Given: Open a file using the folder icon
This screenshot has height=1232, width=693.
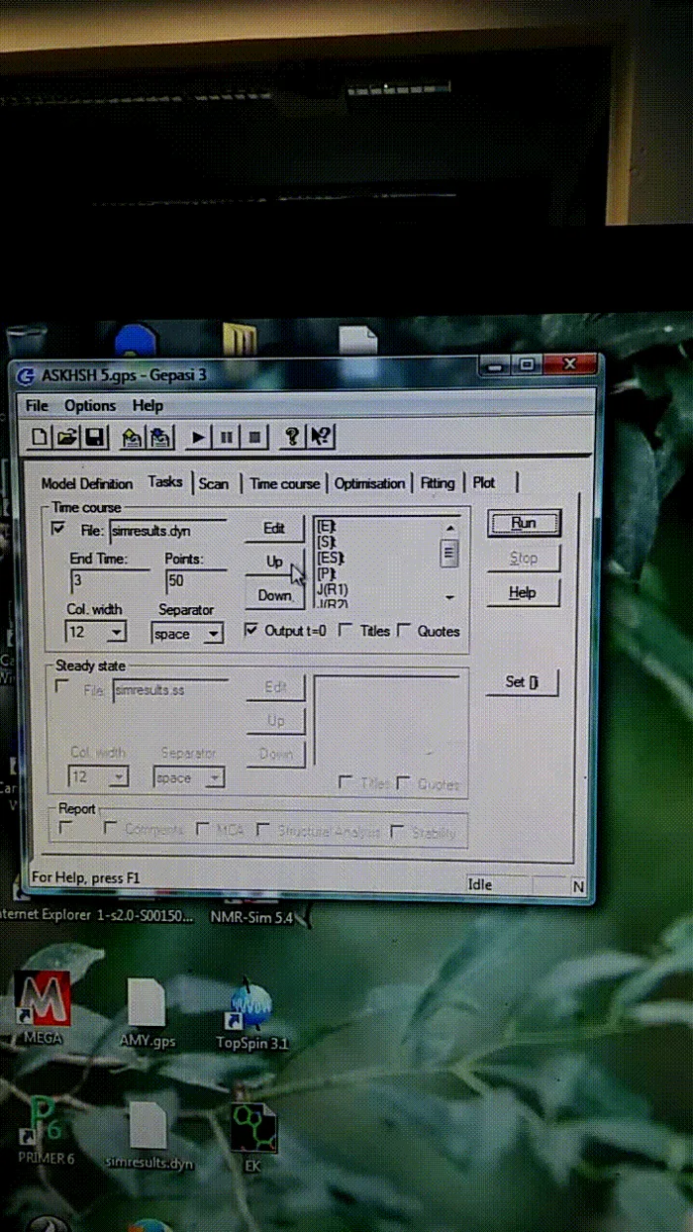Looking at the screenshot, I should pyautogui.click(x=66, y=436).
